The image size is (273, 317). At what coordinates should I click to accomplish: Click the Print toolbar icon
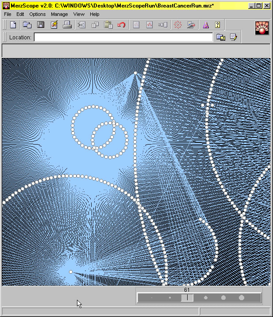[x=67, y=25]
